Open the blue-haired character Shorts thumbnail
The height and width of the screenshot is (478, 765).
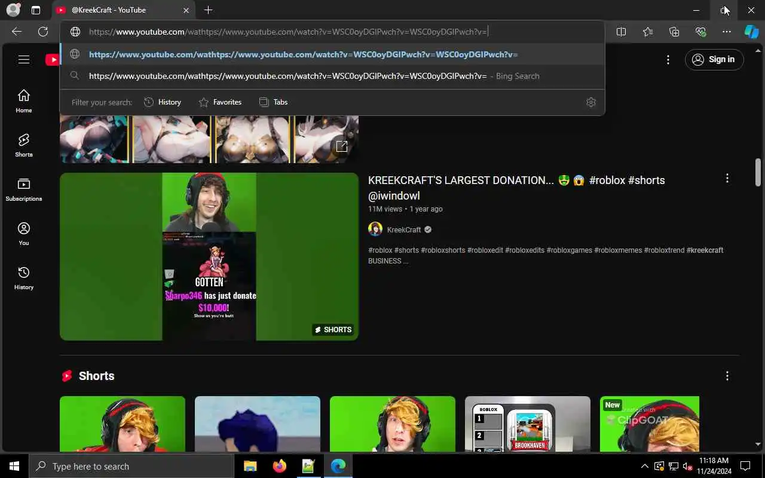coord(258,424)
